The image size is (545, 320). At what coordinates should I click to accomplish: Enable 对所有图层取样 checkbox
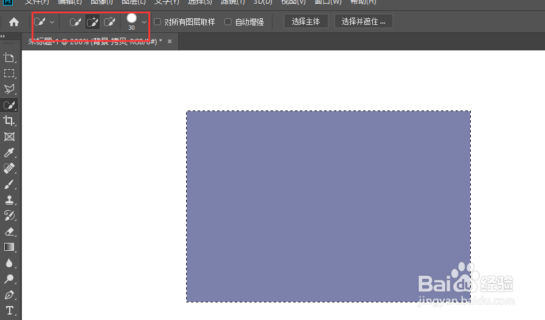(158, 22)
